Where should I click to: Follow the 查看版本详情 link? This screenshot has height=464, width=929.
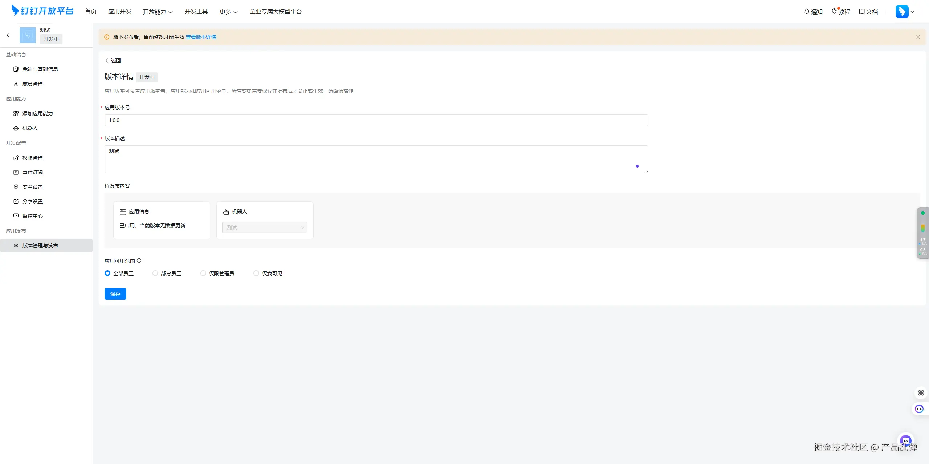point(201,37)
